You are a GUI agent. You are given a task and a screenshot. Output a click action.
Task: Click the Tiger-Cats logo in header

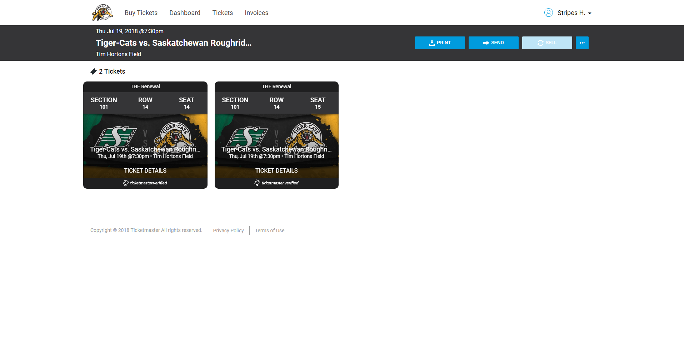click(x=103, y=13)
